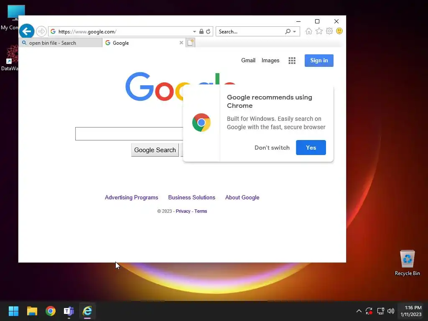Click the Sign in button
428x321 pixels.
coord(319,61)
